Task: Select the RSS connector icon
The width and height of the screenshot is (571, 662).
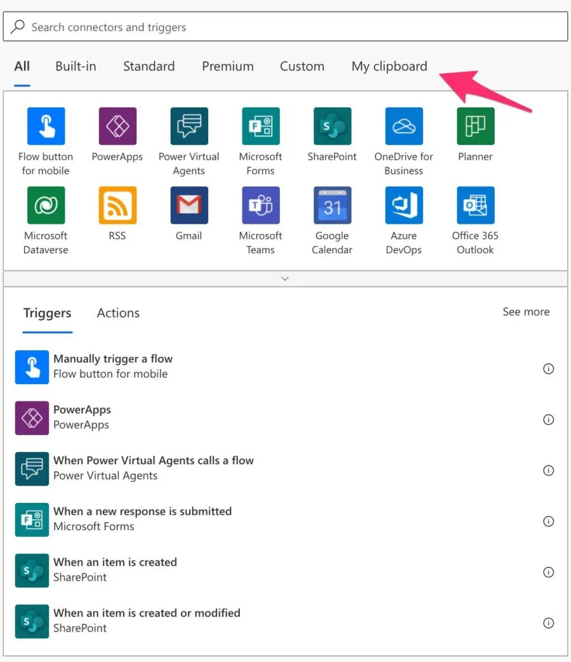Action: coord(117,206)
